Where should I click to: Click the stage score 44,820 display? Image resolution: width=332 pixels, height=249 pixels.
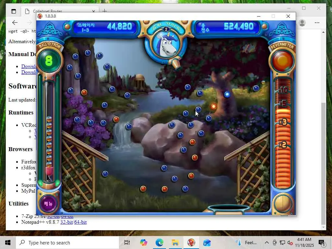[x=120, y=27]
